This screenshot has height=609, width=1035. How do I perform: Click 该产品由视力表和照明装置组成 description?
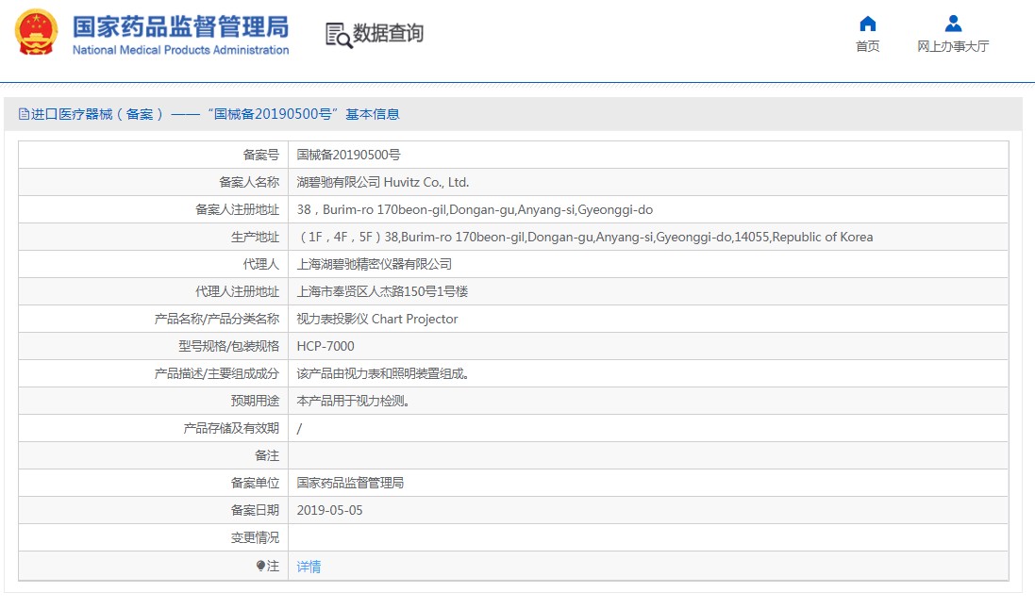click(x=383, y=373)
